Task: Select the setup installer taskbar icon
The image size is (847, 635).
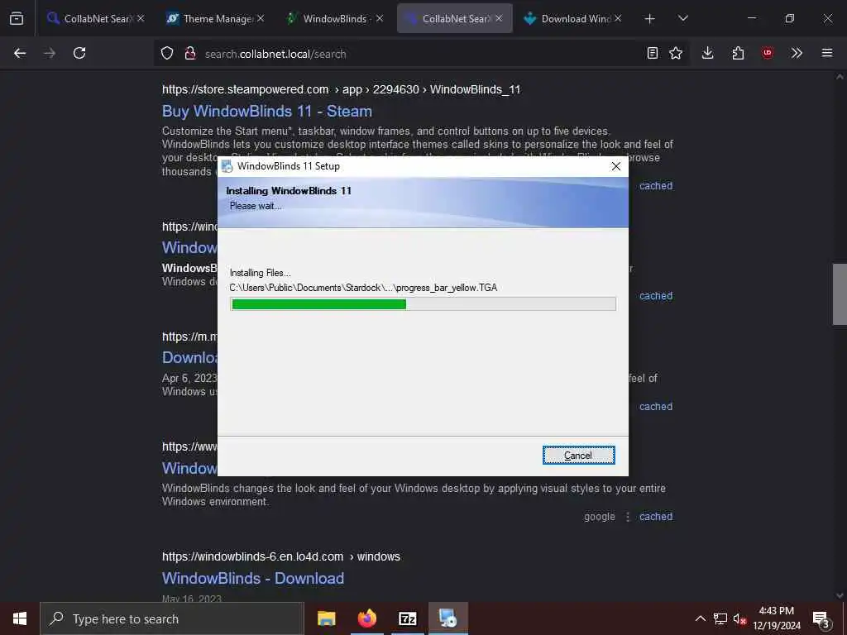Action: (447, 618)
